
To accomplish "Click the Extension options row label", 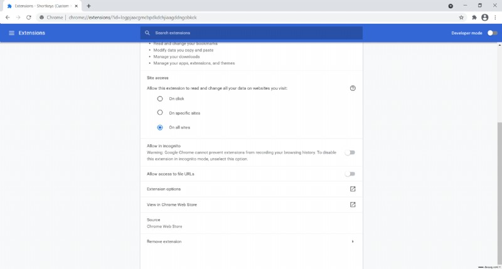I will 164,189.
